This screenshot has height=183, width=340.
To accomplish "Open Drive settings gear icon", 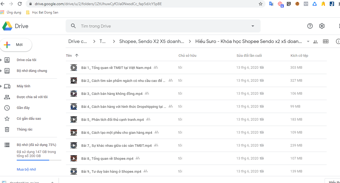I will click(x=322, y=26).
